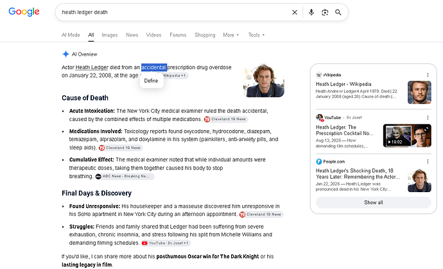Click the AI Overview sparkle icon
The width and height of the screenshot is (443, 269).
pos(65,54)
